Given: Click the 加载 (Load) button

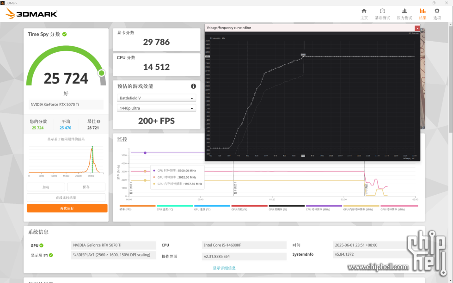Looking at the screenshot, I should (x=46, y=187).
